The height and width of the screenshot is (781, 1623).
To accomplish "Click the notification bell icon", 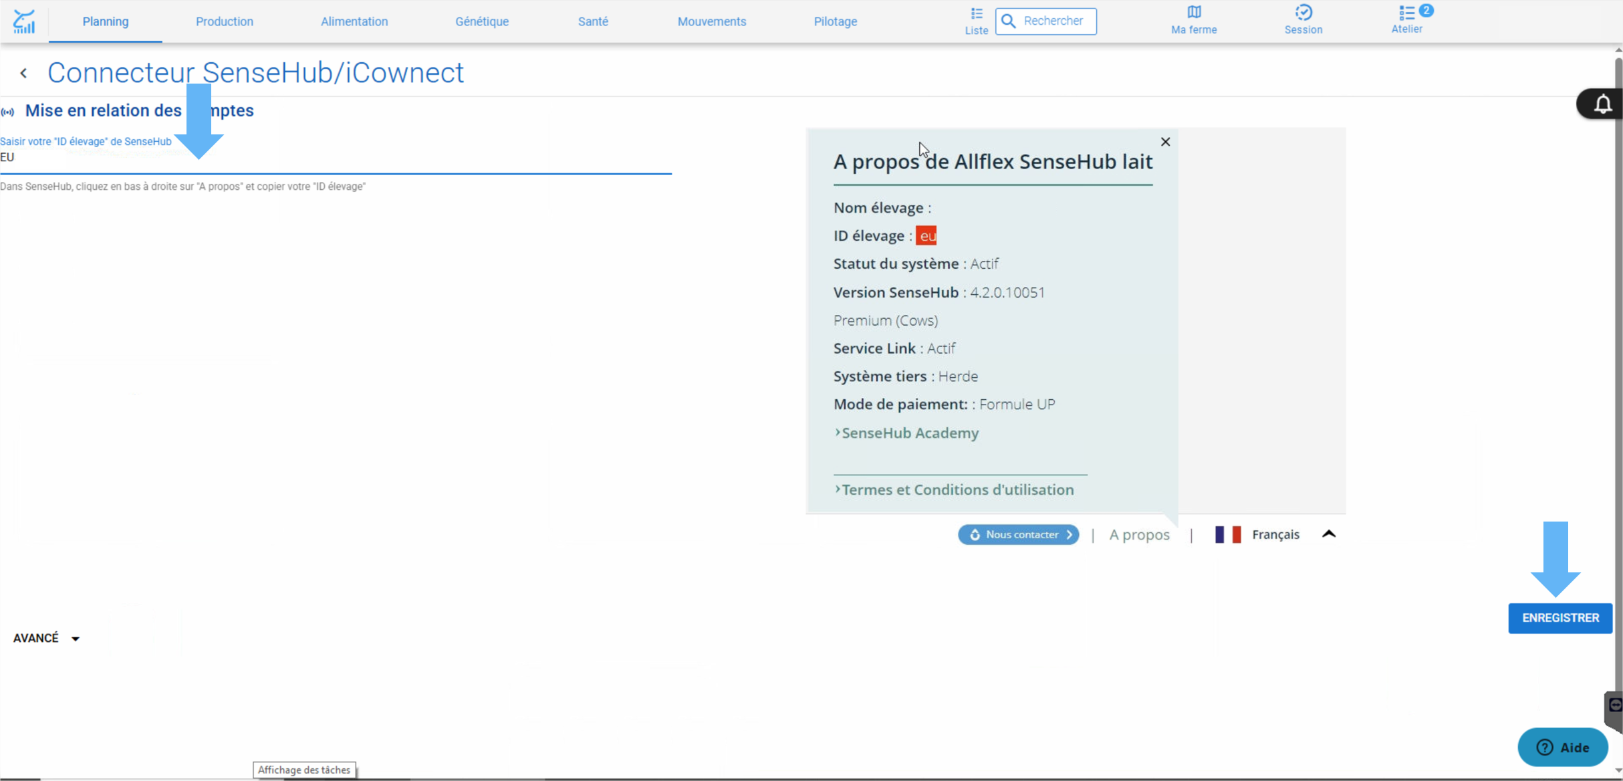I will pyautogui.click(x=1602, y=104).
